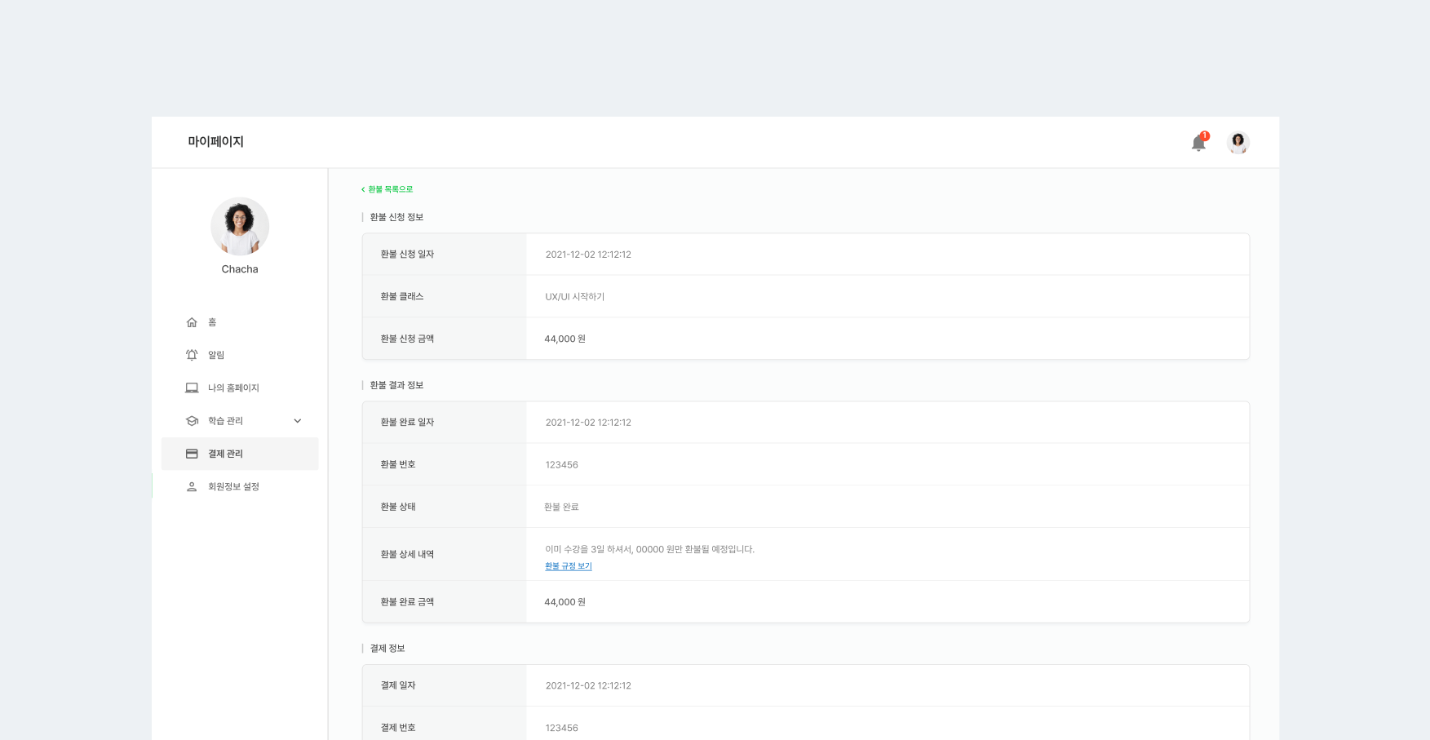Select 결제 관리 menu item
Viewport: 1430px width, 740px height.
click(226, 454)
